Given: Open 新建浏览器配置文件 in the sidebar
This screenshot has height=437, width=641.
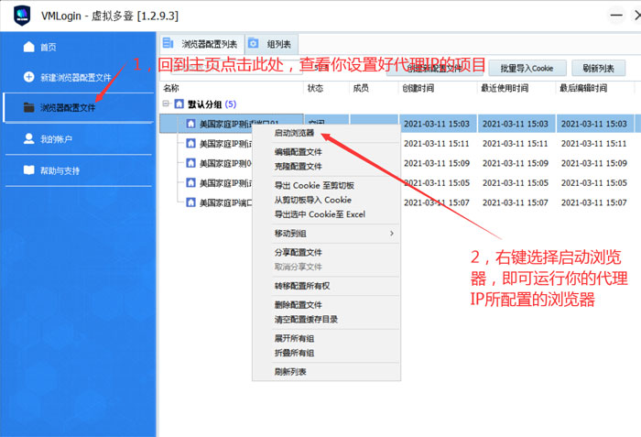Looking at the screenshot, I should 76,77.
